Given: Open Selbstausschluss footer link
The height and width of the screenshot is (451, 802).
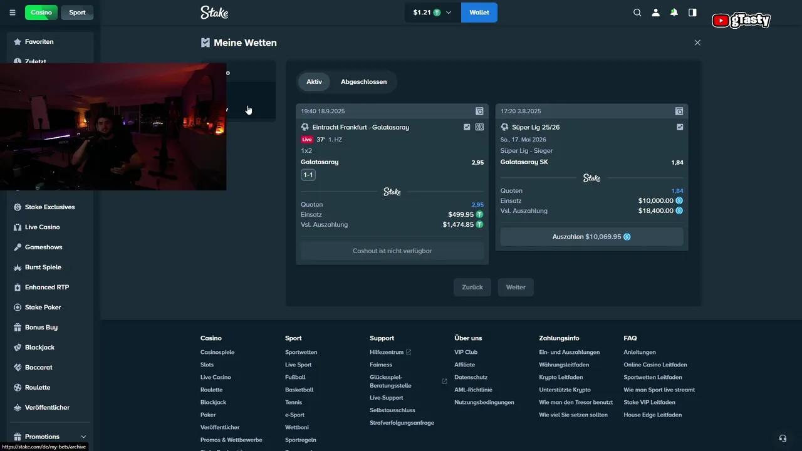Looking at the screenshot, I should pyautogui.click(x=392, y=410).
